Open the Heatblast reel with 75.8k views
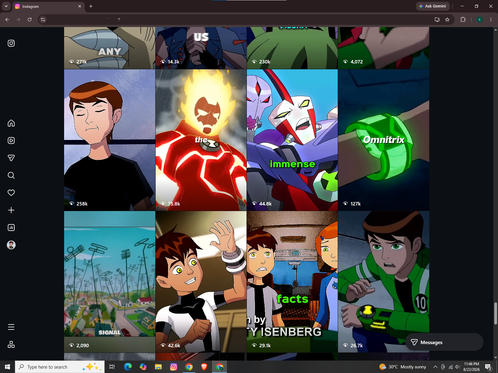The width and height of the screenshot is (498, 373). pyautogui.click(x=201, y=140)
